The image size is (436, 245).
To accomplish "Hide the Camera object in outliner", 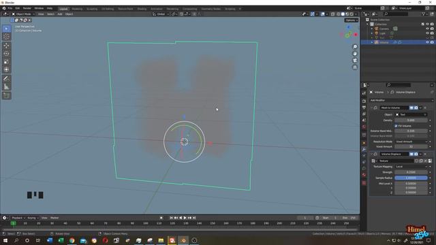I will (x=427, y=29).
